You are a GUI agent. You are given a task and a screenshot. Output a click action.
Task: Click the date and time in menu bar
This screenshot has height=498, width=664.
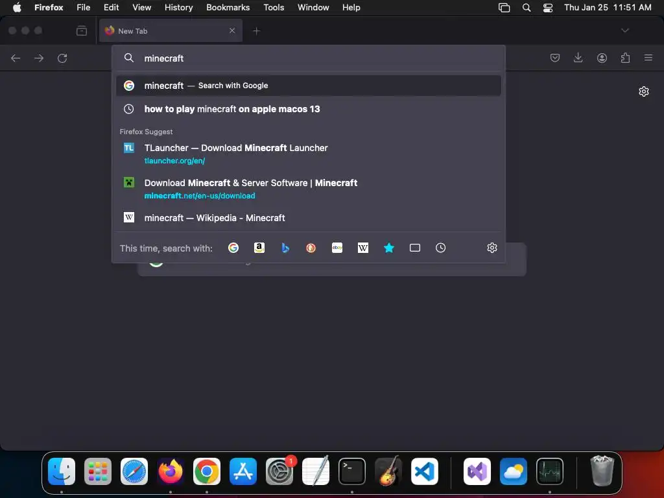[608, 7]
